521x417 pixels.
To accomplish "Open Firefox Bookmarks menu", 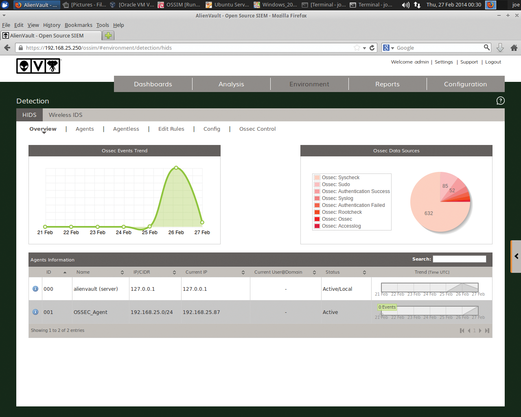I will (79, 25).
